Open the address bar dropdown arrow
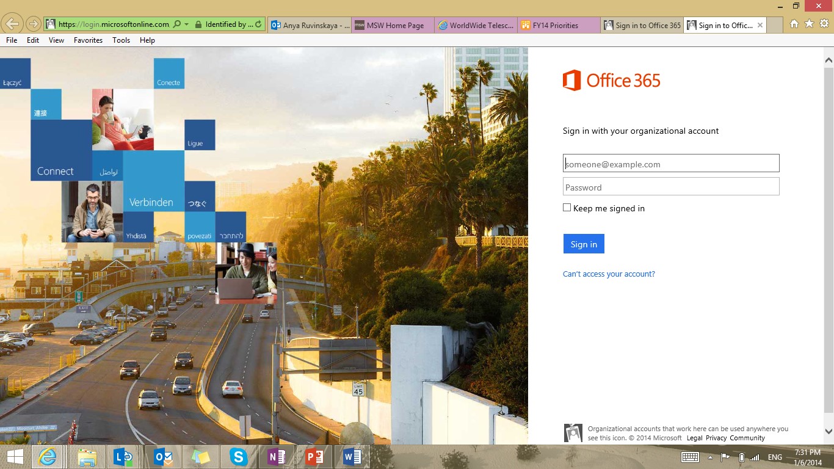The image size is (834, 469). [x=186, y=24]
